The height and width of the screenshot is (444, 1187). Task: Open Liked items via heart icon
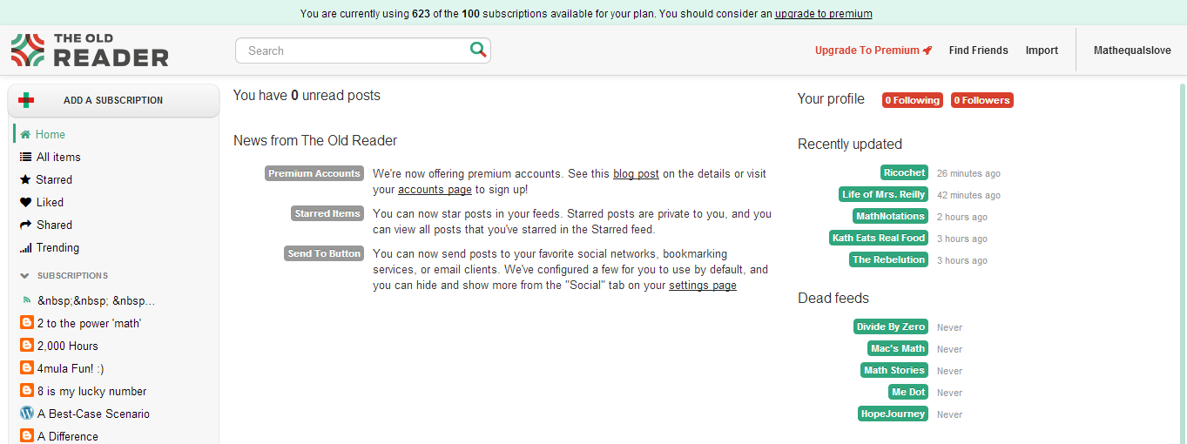point(25,202)
